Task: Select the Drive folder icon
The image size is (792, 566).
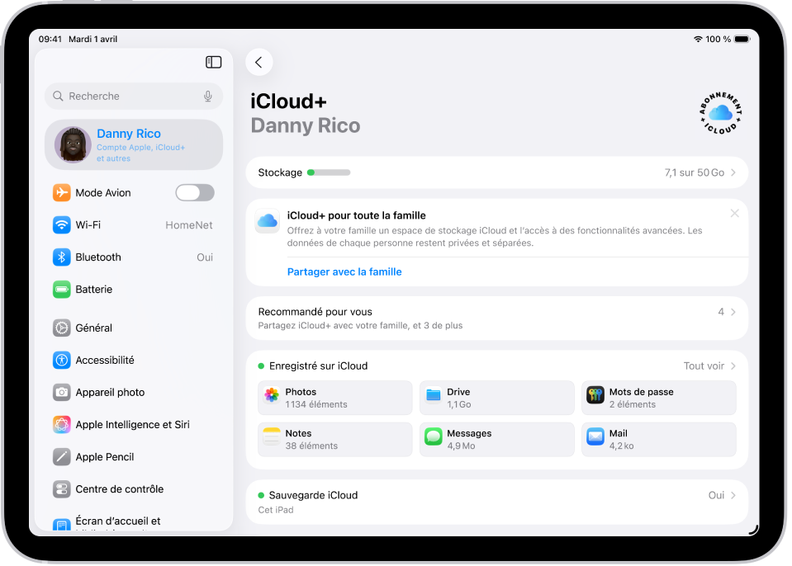Action: (x=433, y=393)
